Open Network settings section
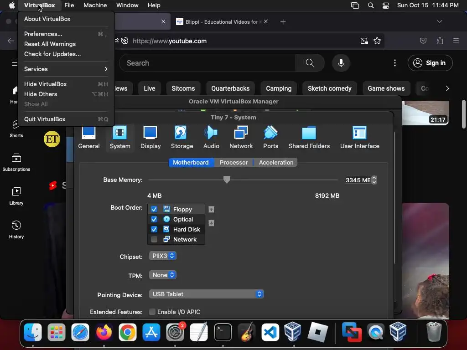Screen dimensions: 467x350 click(241, 138)
